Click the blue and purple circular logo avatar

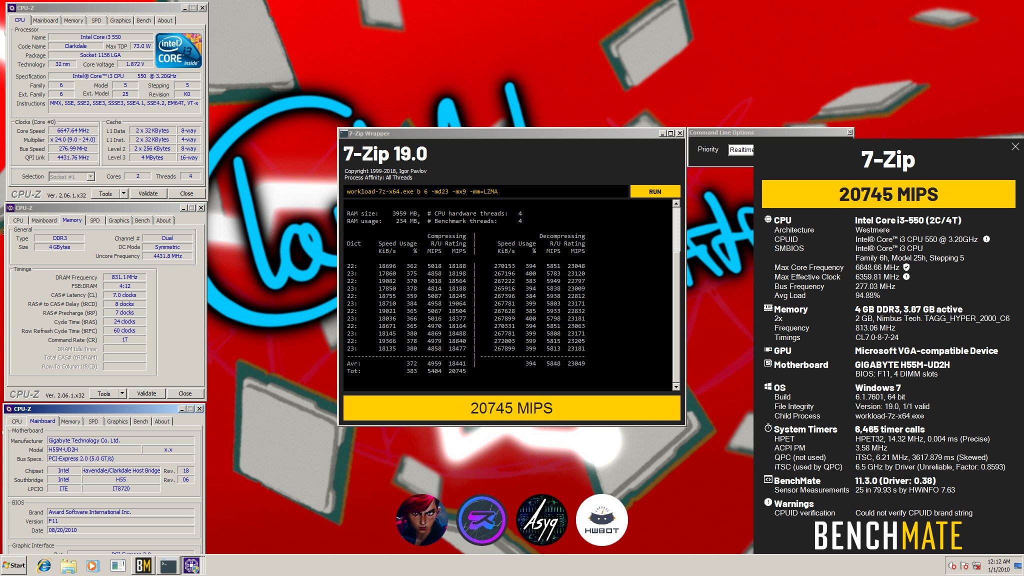[x=481, y=520]
